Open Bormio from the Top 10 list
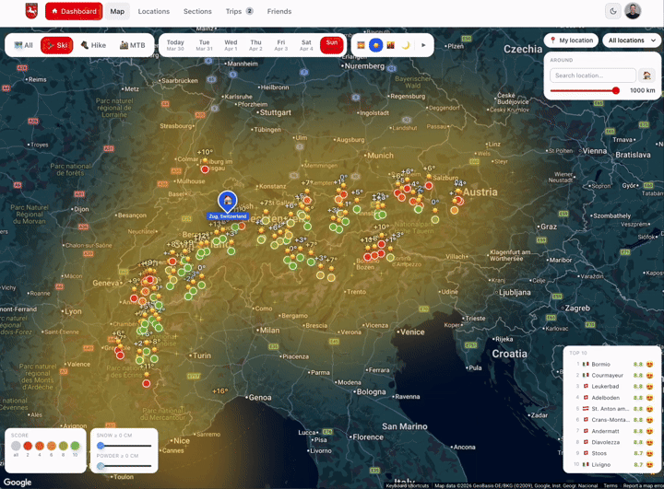This screenshot has height=489, width=664. pos(601,364)
